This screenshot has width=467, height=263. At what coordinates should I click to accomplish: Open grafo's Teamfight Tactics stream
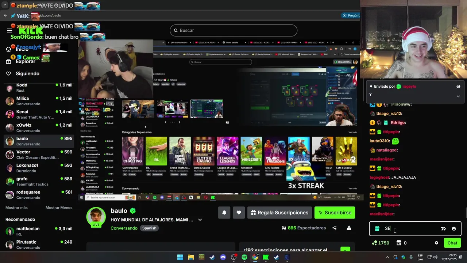pos(39,182)
